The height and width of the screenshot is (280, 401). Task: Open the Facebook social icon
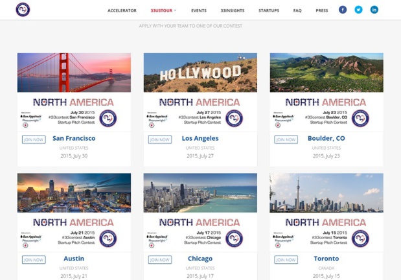pos(342,10)
